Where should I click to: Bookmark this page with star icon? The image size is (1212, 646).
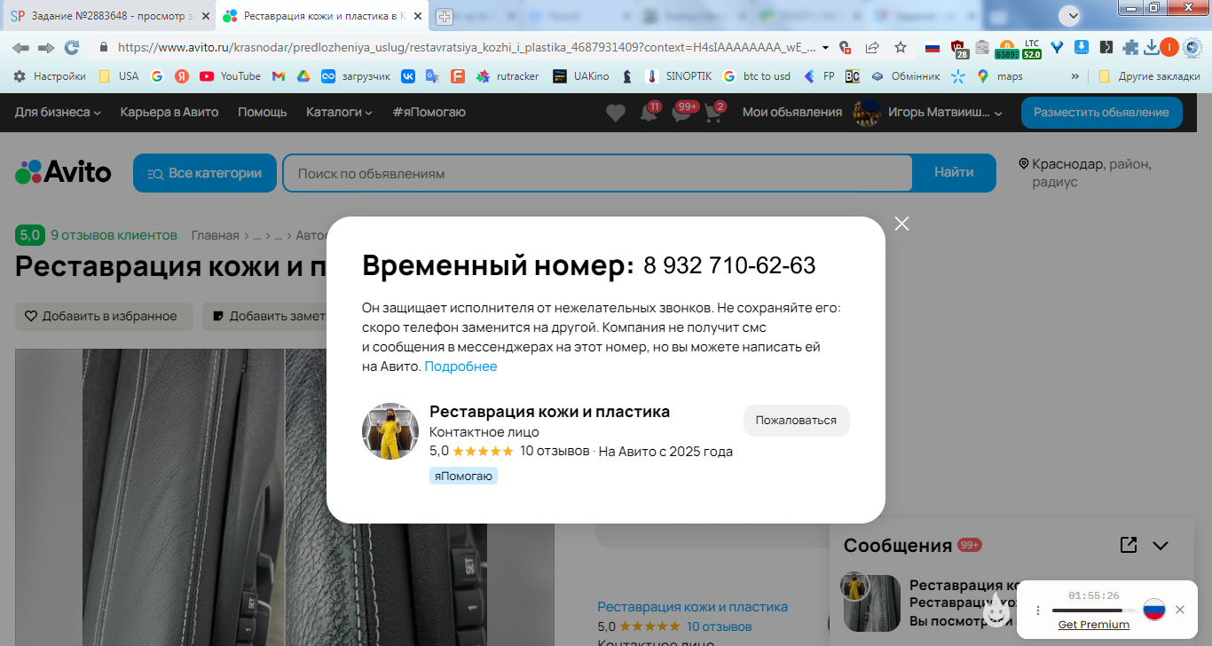click(x=901, y=47)
